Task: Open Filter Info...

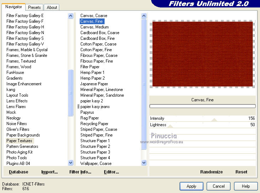Action: tap(80, 172)
